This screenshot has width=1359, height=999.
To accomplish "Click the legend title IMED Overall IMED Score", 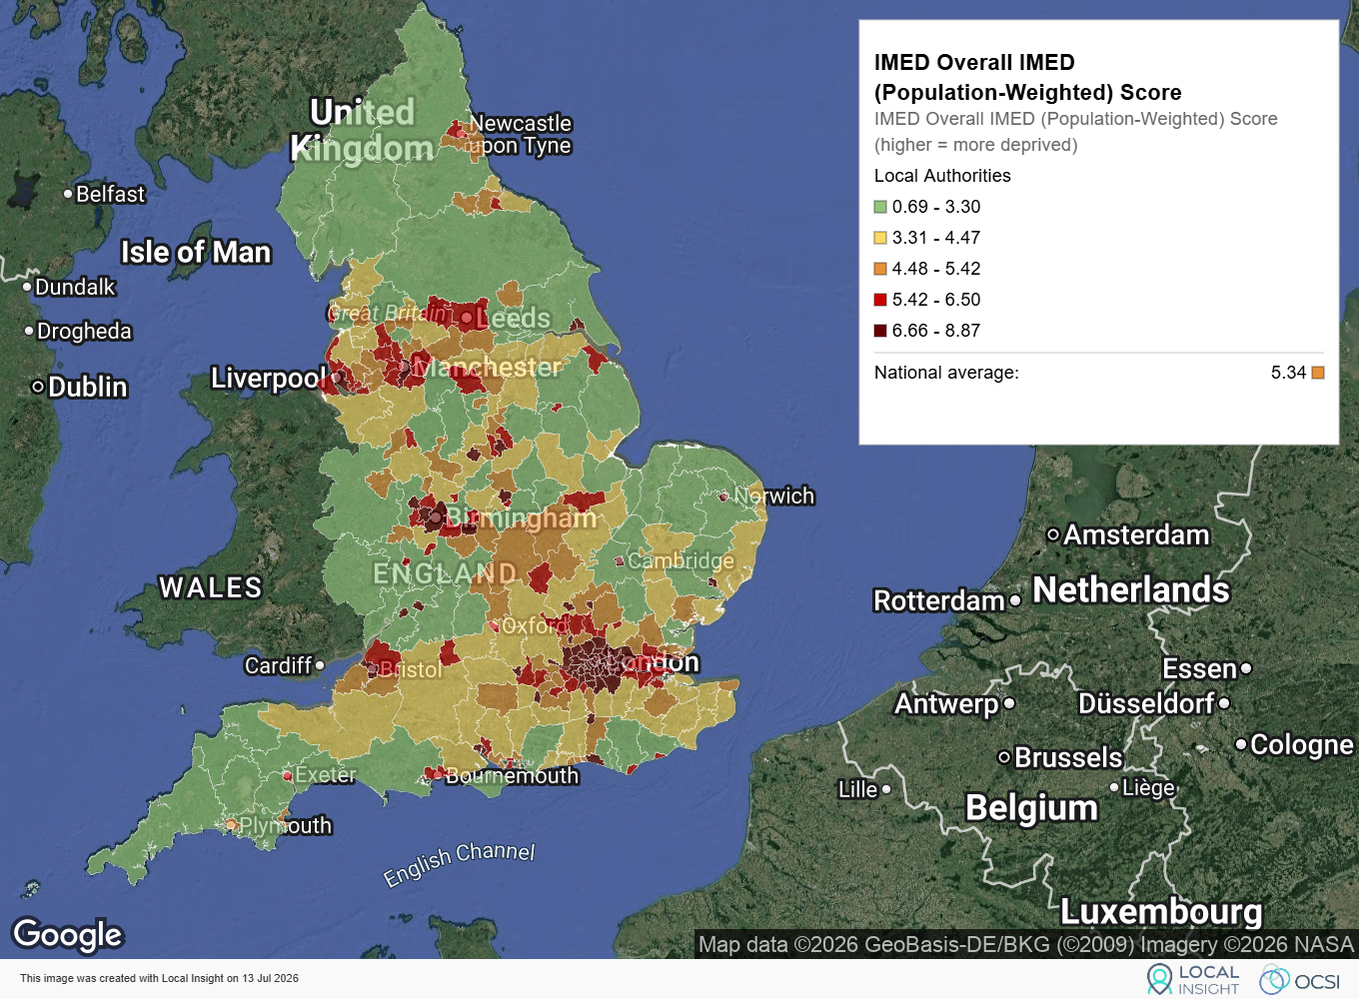I will pyautogui.click(x=1027, y=77).
